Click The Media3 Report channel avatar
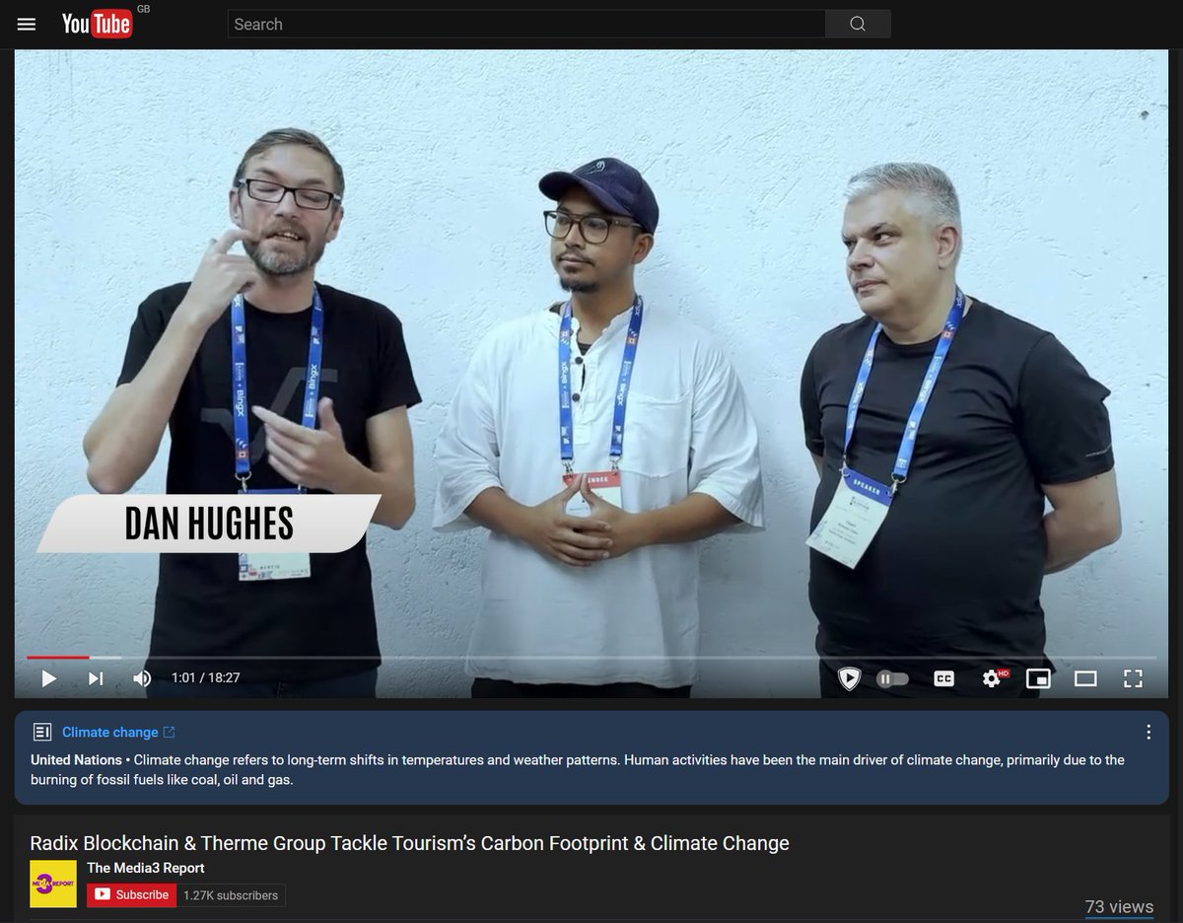Screen dimensions: 1183x923 (x=53, y=884)
